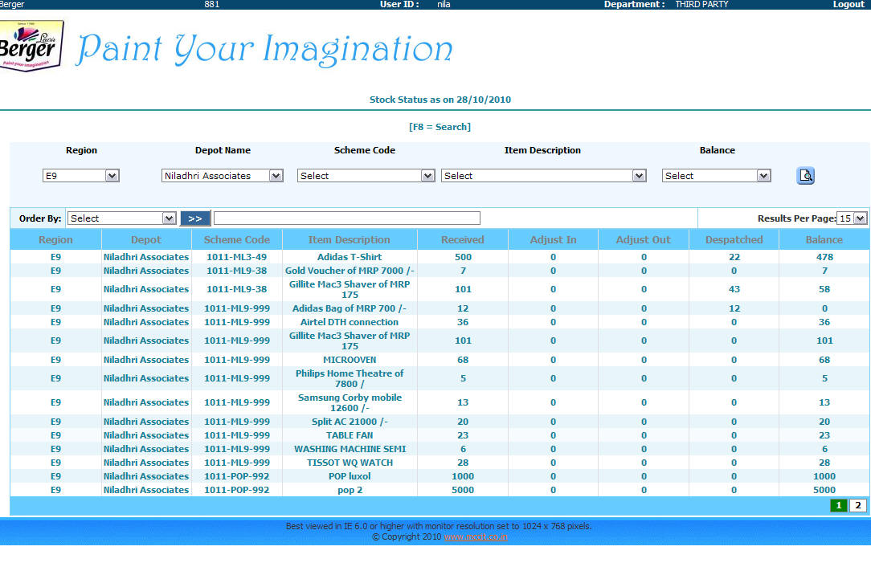This screenshot has height=571, width=871.
Task: Click Adidas Bag of MRP 700 /- cell
Action: click(x=350, y=308)
